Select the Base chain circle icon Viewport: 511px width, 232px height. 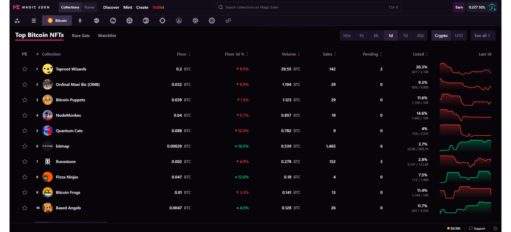(96, 21)
